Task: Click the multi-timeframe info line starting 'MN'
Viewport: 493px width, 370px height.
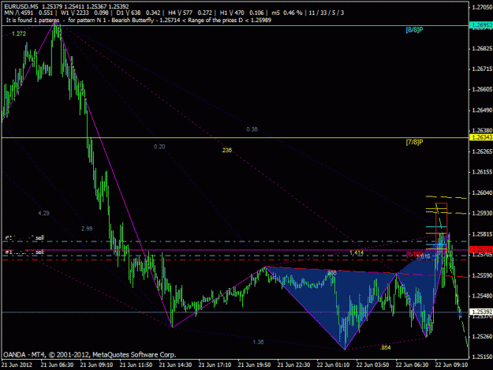Action: 174,13
